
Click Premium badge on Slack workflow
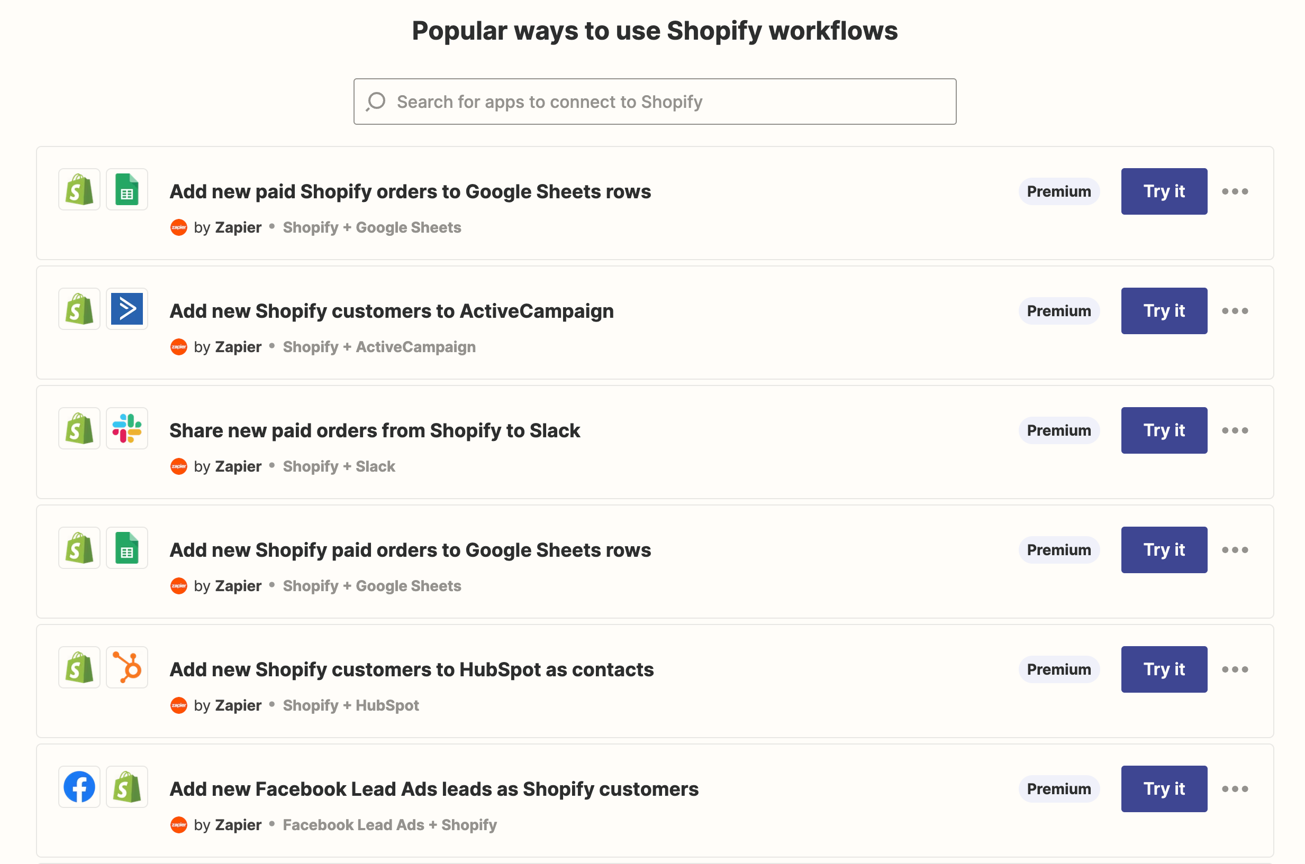(1058, 430)
